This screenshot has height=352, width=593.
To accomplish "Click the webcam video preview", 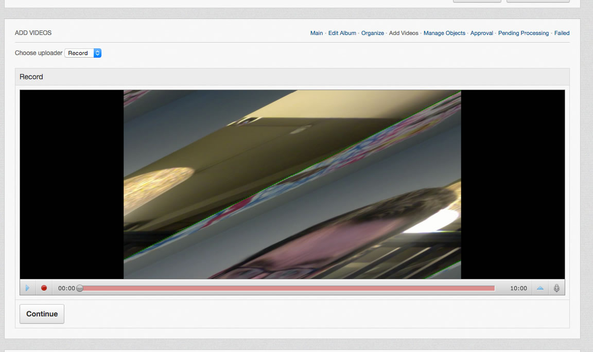I will point(292,185).
